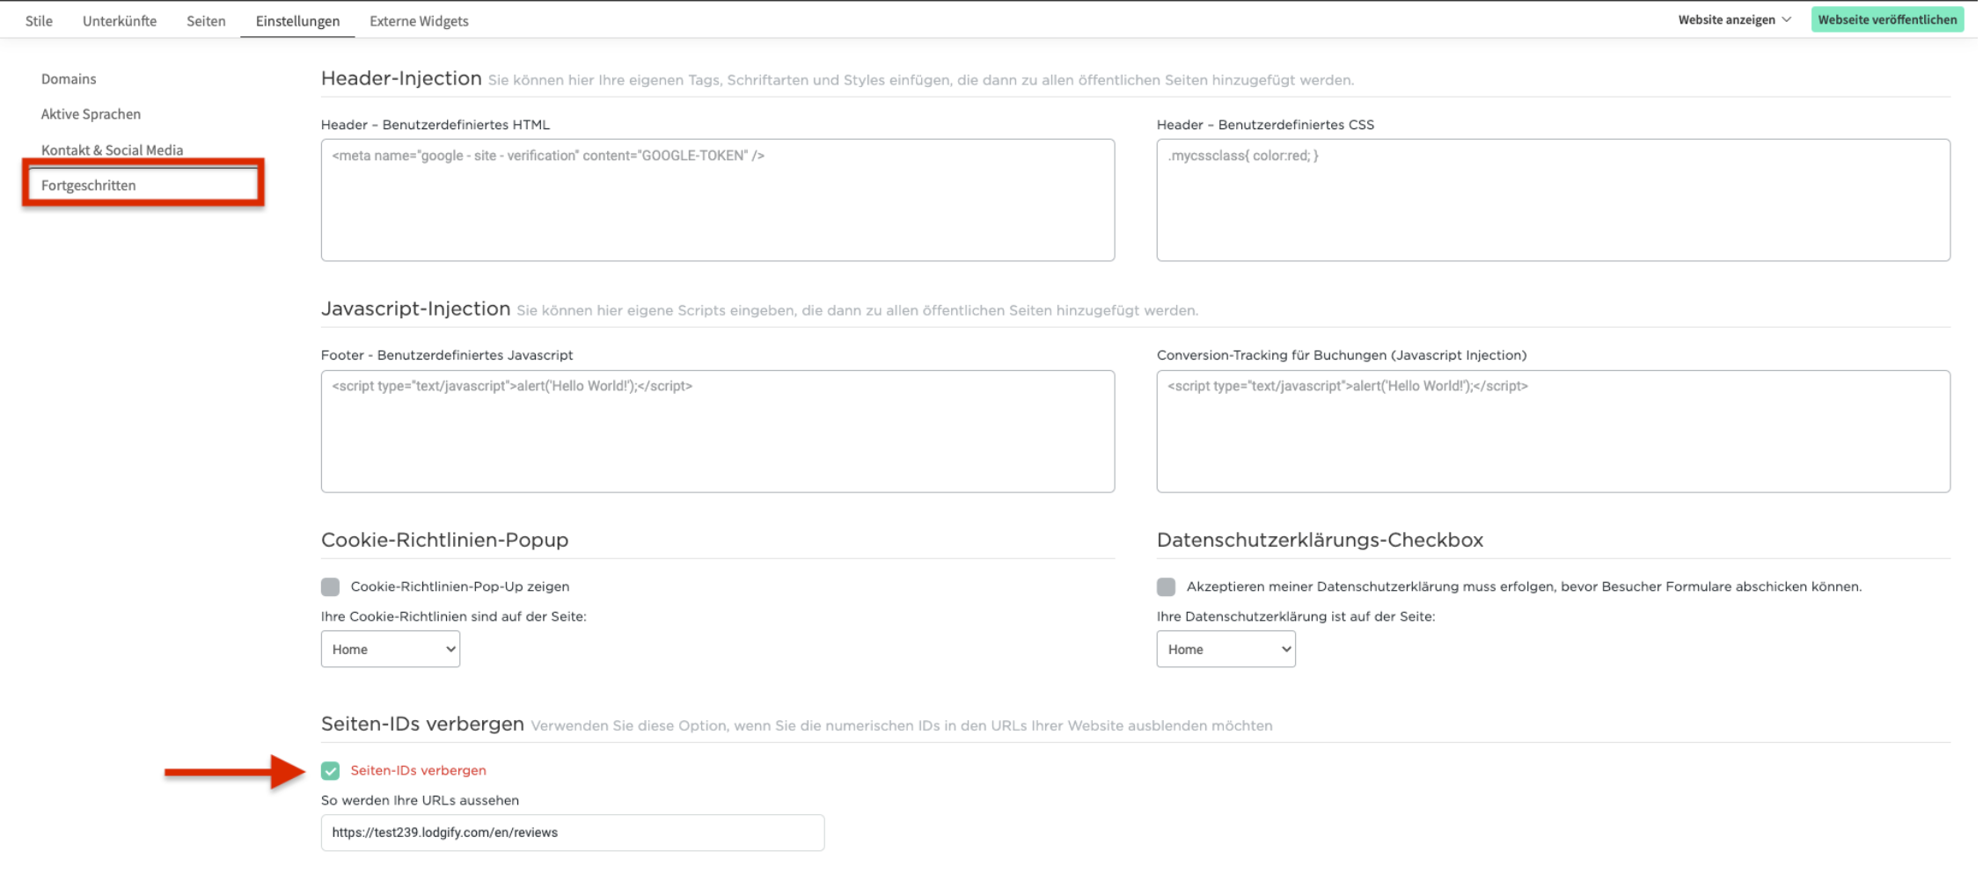
Task: Open the Datenschutzerklärung page dropdown
Action: click(1226, 649)
